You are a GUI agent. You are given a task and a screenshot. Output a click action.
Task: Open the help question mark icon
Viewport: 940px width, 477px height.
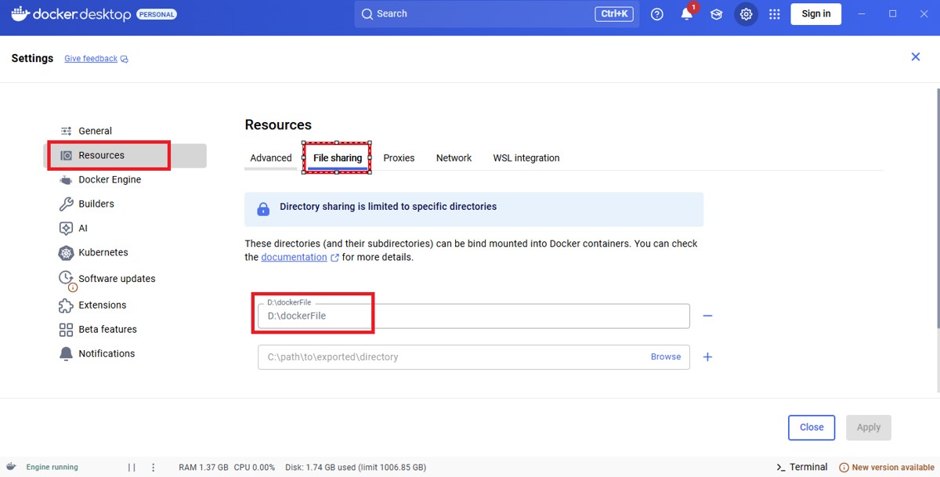657,14
